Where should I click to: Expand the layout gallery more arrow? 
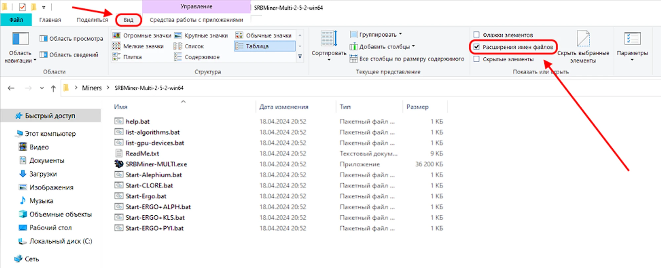pyautogui.click(x=300, y=57)
